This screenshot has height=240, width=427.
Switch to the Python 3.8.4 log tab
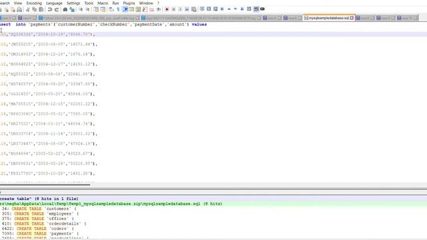[x=89, y=18]
